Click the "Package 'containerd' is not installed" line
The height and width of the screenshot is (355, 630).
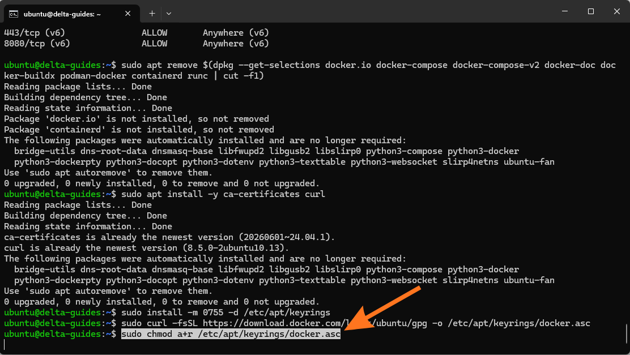pyautogui.click(x=139, y=130)
